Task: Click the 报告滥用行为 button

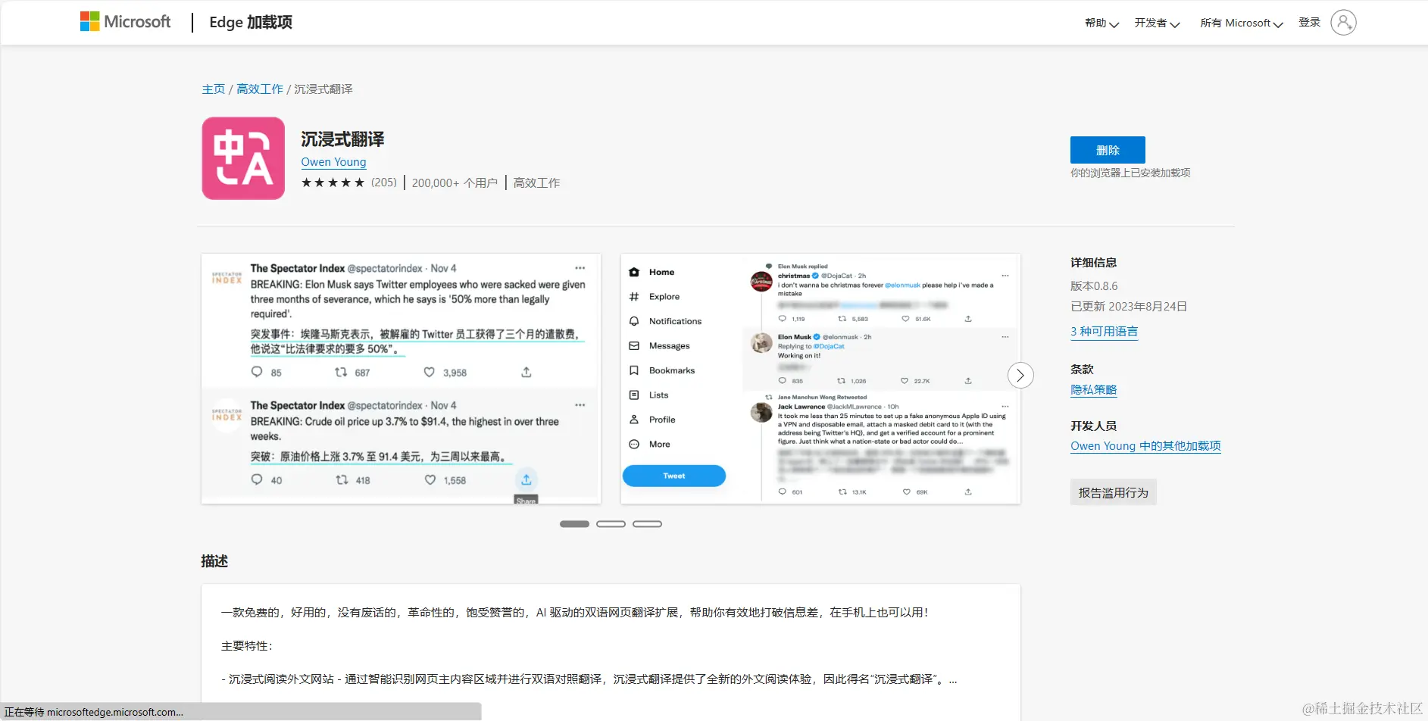Action: coord(1114,492)
